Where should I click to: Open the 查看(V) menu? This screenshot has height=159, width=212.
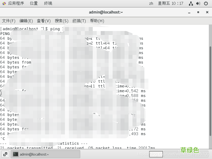[x=43, y=21]
